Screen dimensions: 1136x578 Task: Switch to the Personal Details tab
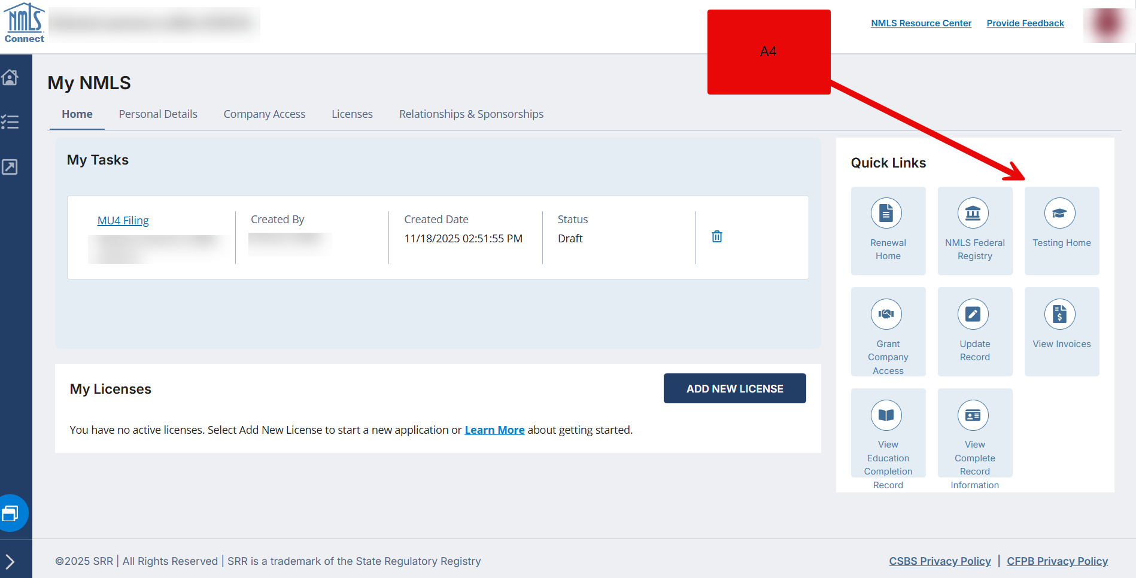click(x=158, y=114)
